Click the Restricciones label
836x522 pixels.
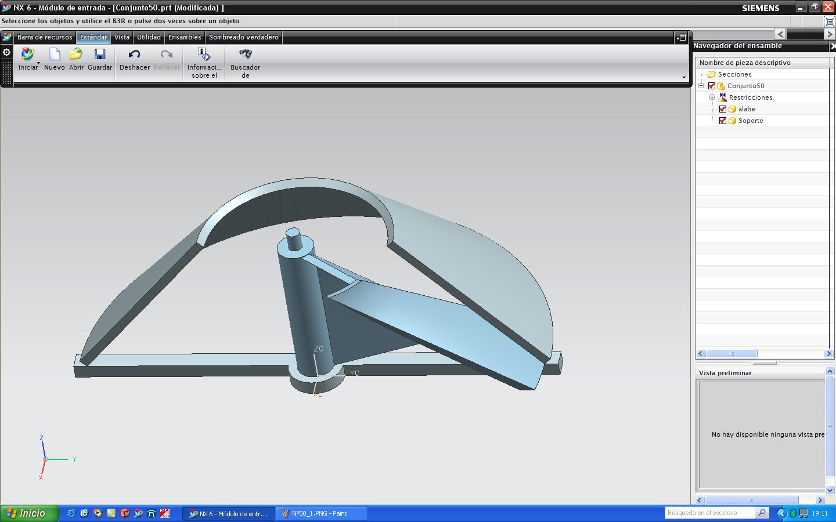(751, 97)
